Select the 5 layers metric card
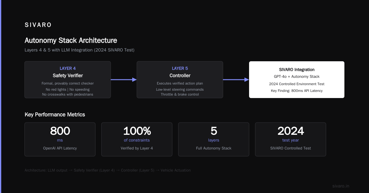The image size is (369, 193). tap(214, 139)
